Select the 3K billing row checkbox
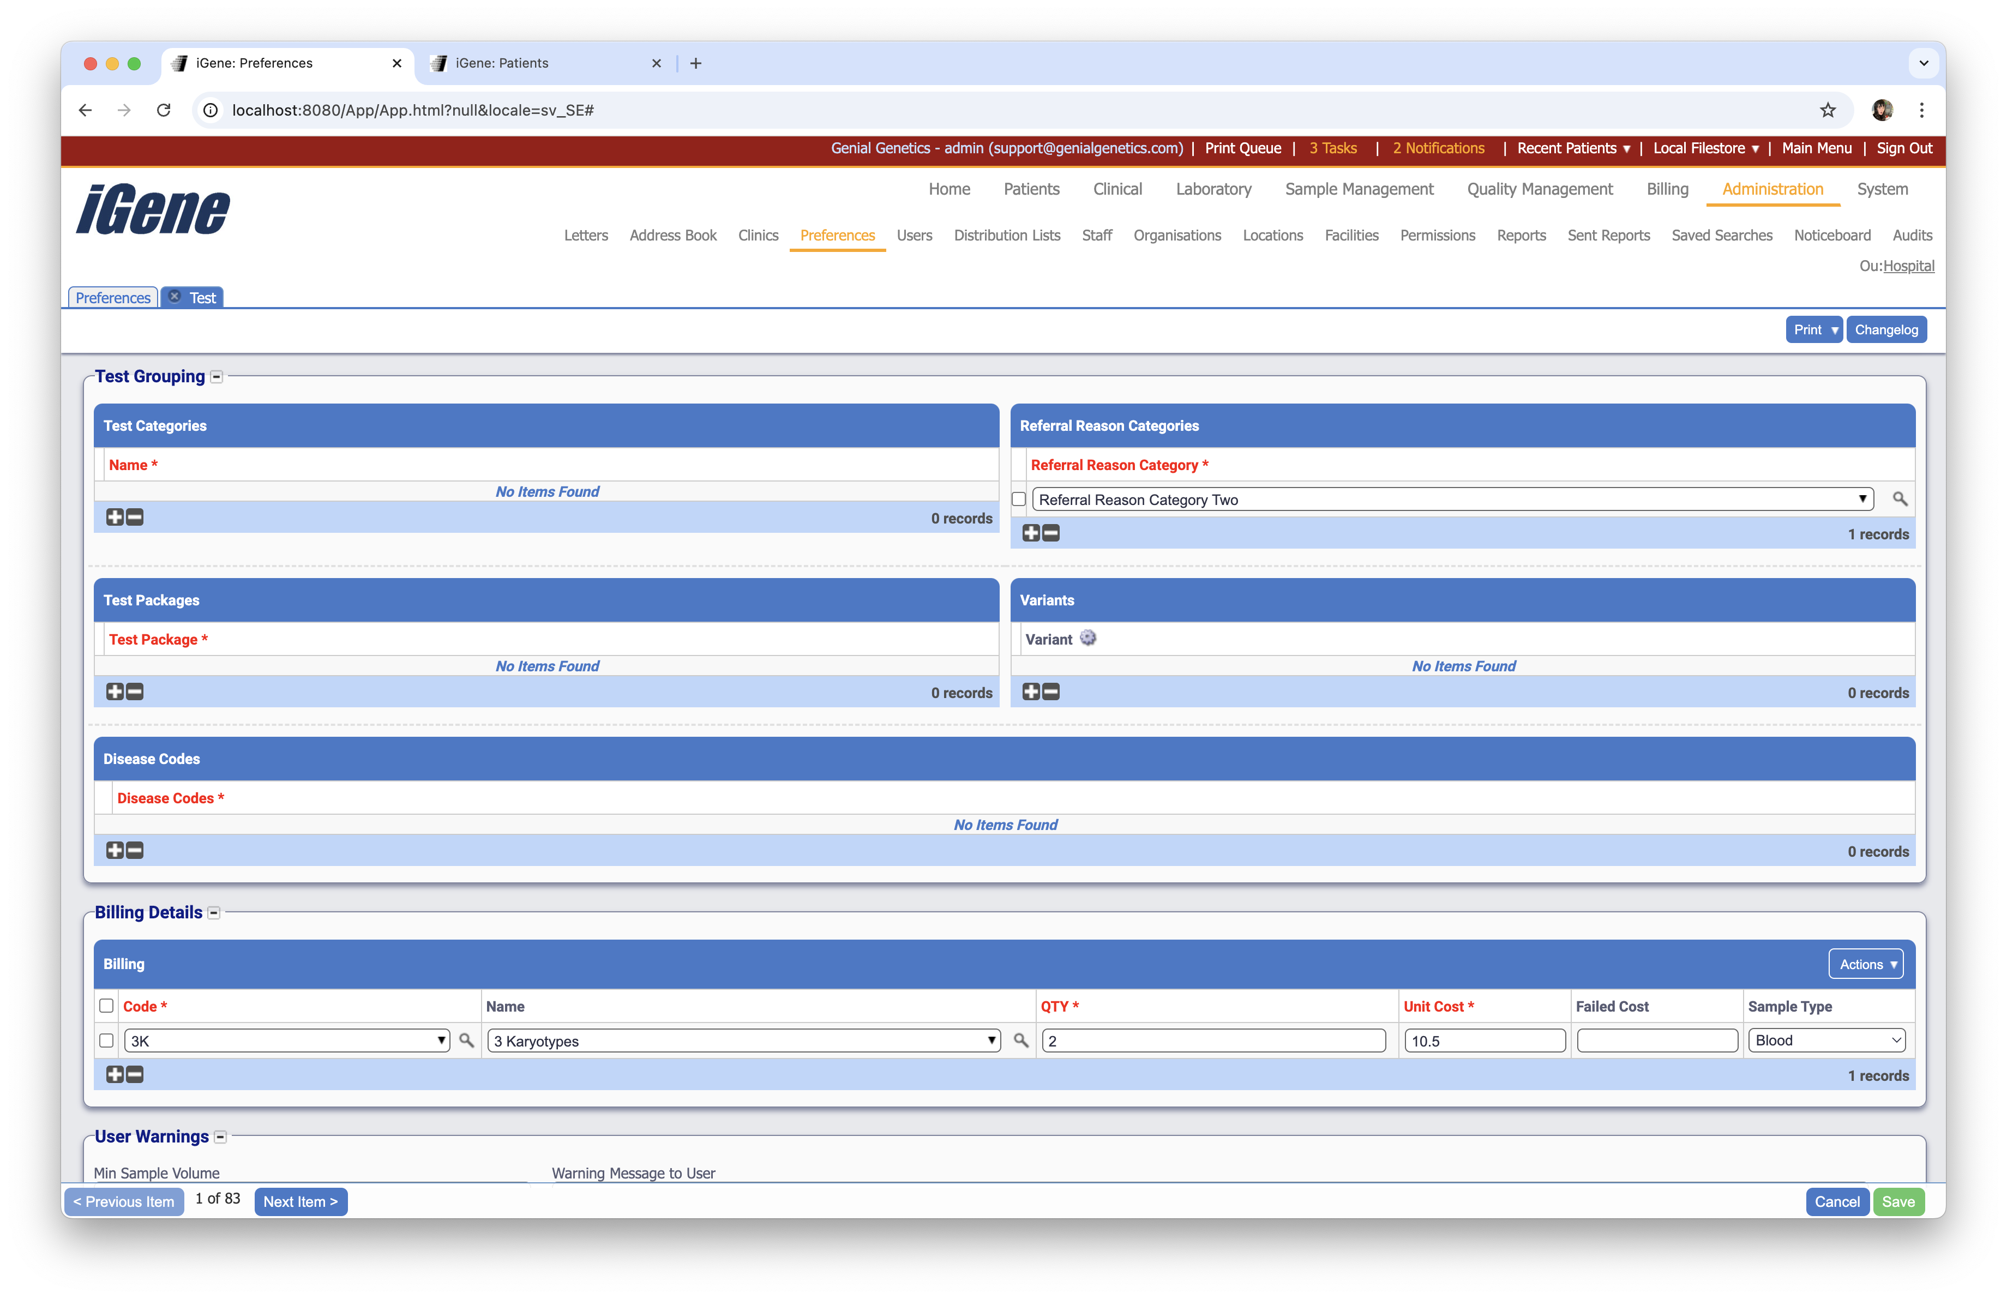Image resolution: width=2007 pixels, height=1299 pixels. coord(106,1040)
